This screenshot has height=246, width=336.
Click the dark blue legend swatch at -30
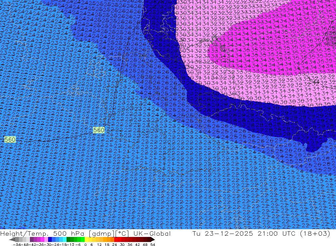tap(50, 240)
